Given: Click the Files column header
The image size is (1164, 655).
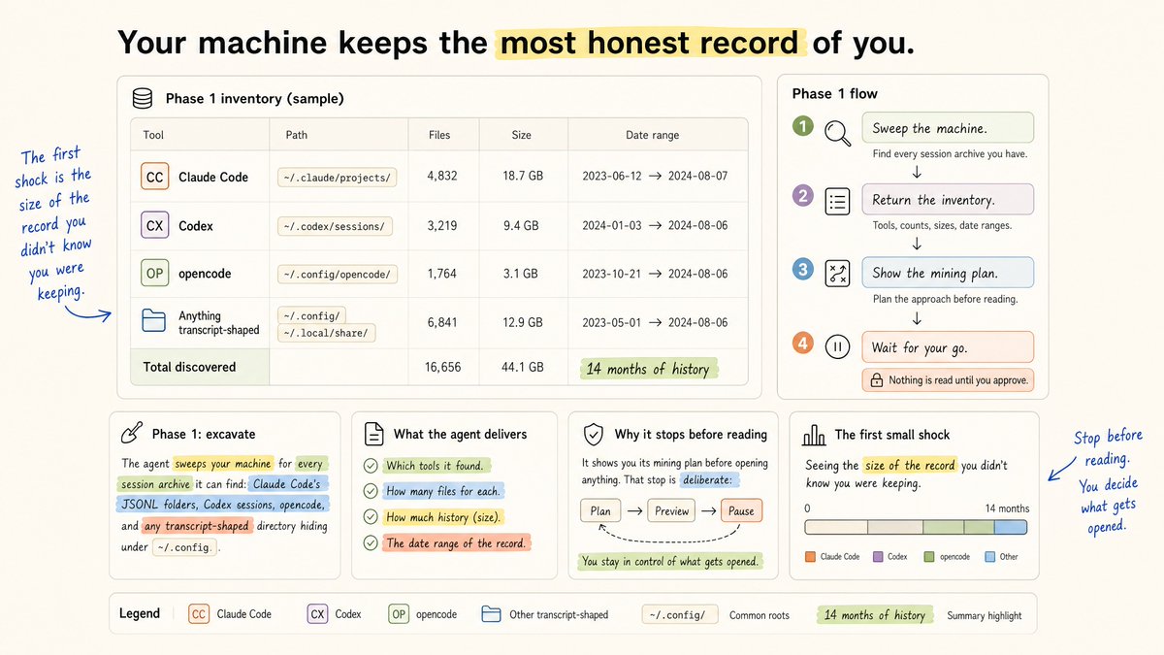Looking at the screenshot, I should 439,135.
